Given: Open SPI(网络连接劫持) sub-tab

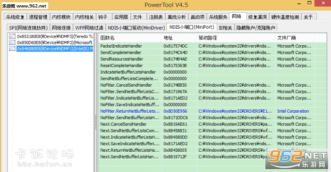Looking at the screenshot, I should coord(28,28).
